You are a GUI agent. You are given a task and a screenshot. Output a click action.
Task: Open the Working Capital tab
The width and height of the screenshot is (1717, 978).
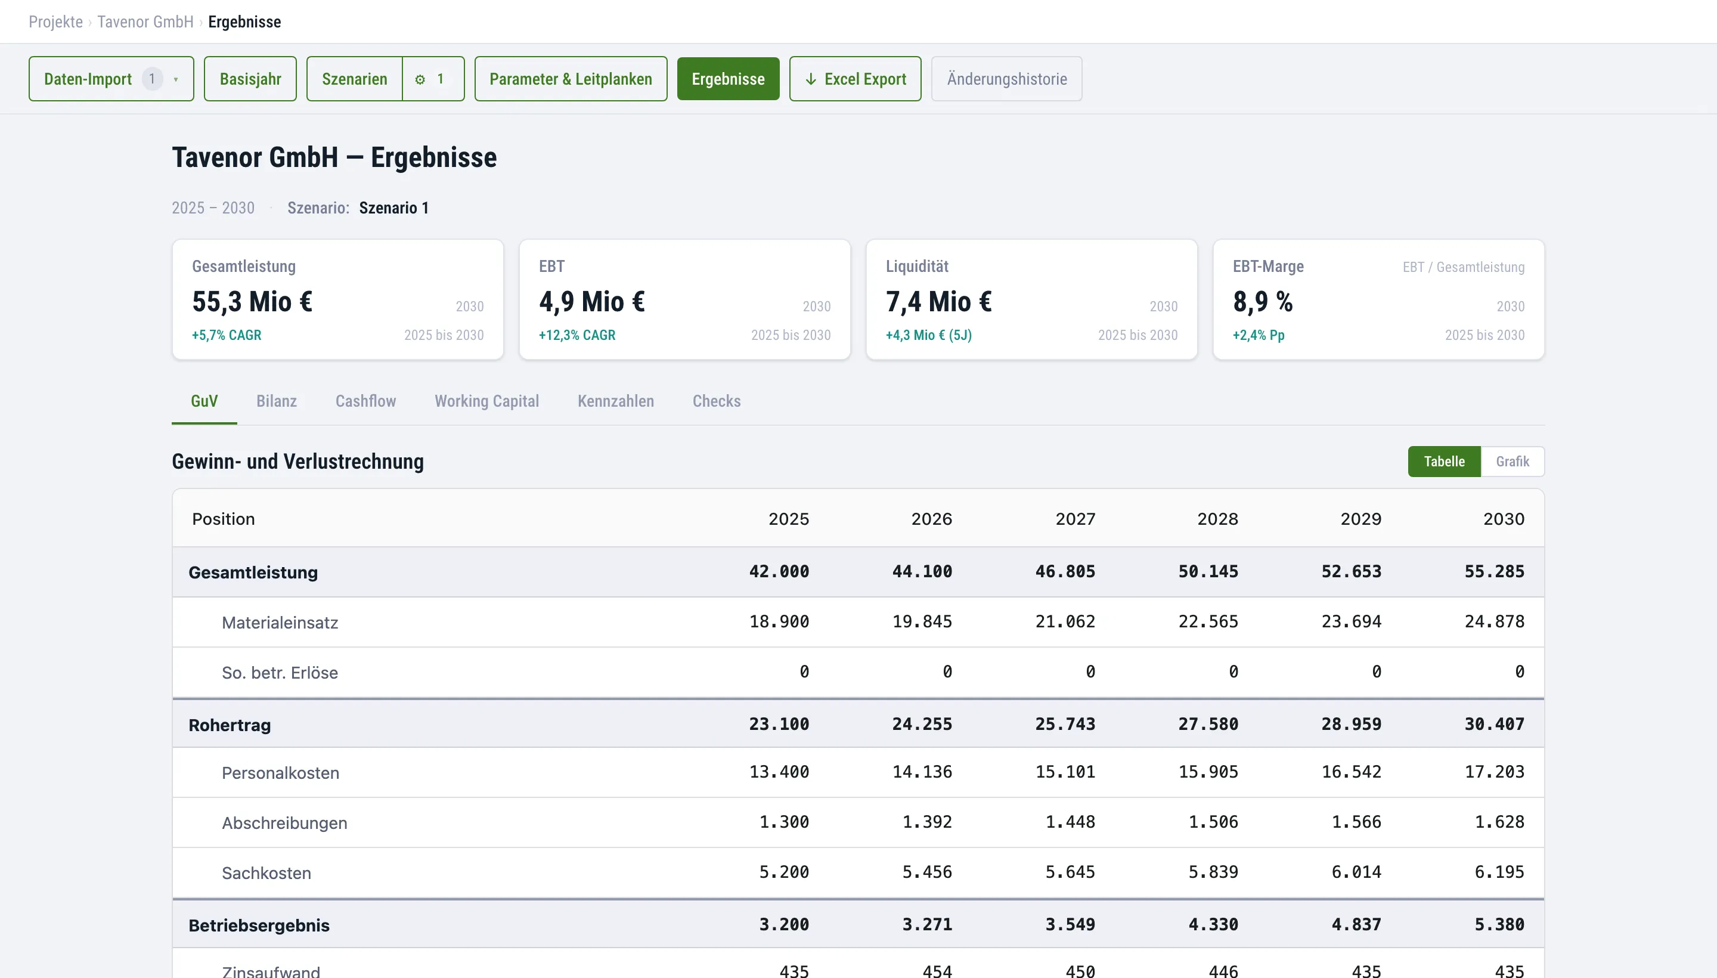coord(487,401)
